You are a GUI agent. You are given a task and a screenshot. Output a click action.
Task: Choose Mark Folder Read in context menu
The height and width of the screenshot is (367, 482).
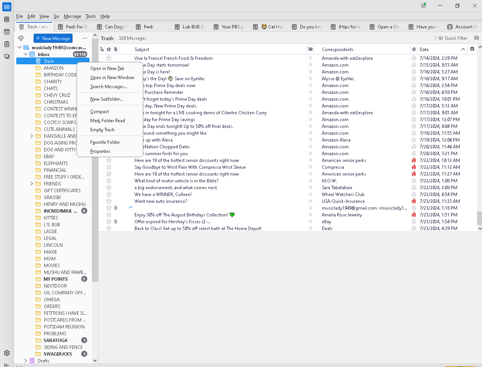coord(108,121)
